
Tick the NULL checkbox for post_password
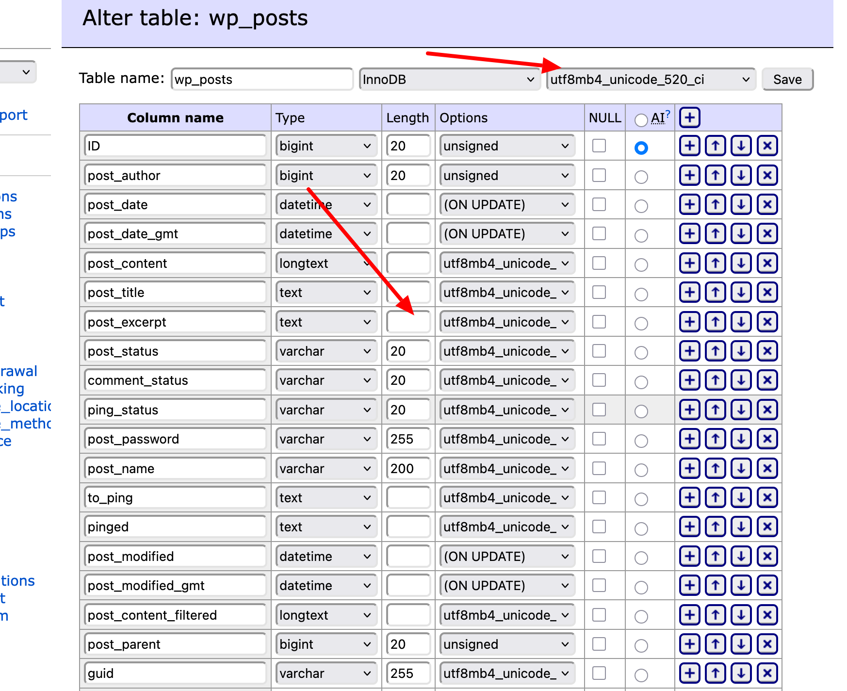click(599, 439)
